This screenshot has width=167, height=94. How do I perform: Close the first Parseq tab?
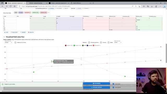pos(25,3)
